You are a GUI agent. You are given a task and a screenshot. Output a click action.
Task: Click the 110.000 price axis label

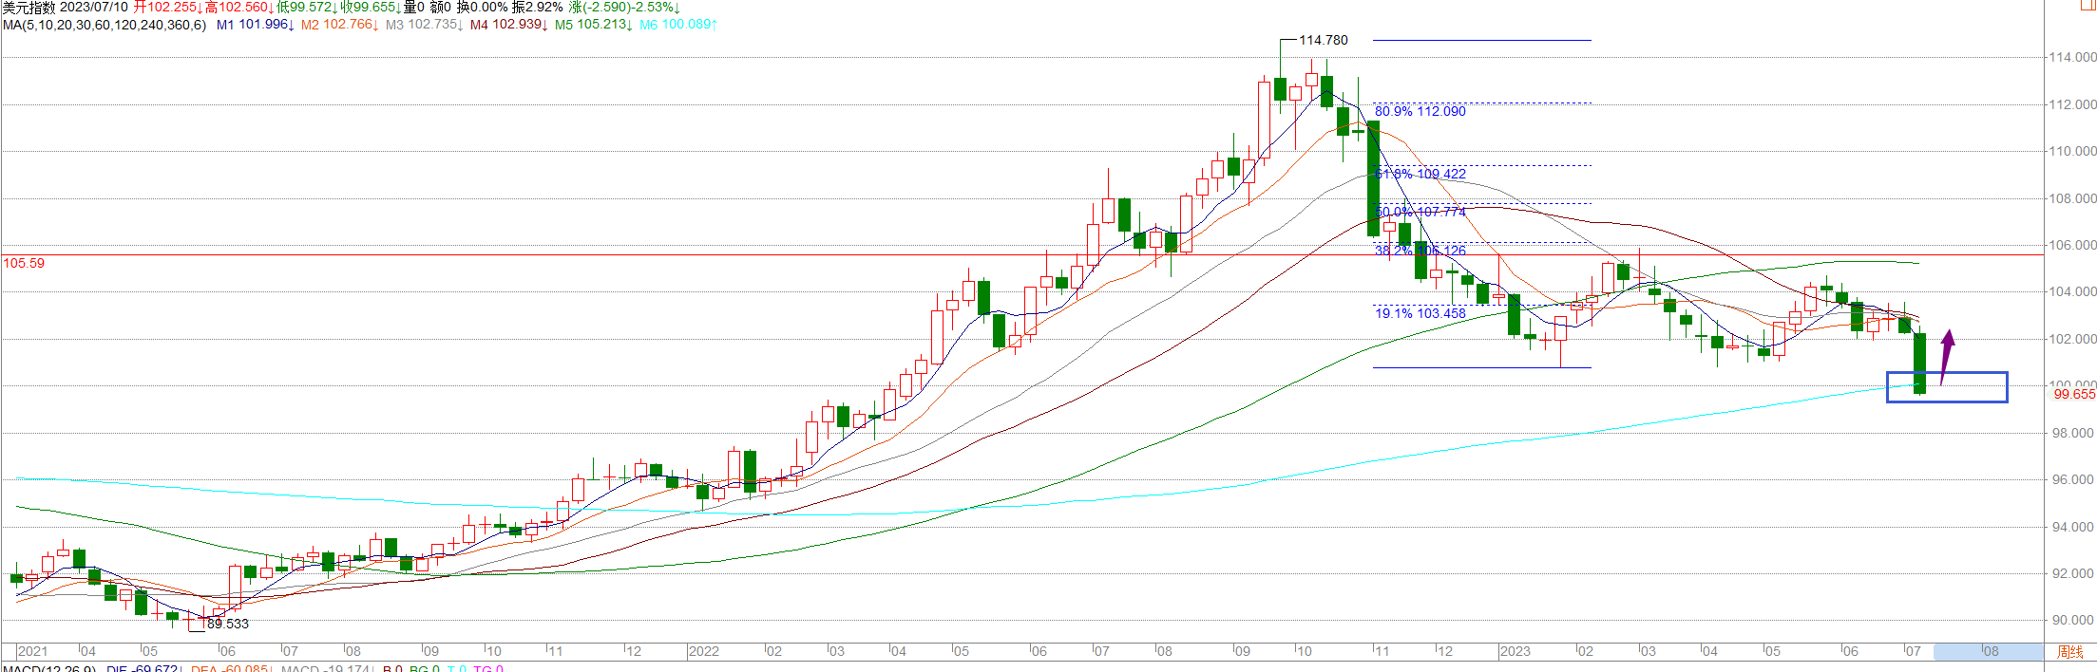(x=2072, y=152)
